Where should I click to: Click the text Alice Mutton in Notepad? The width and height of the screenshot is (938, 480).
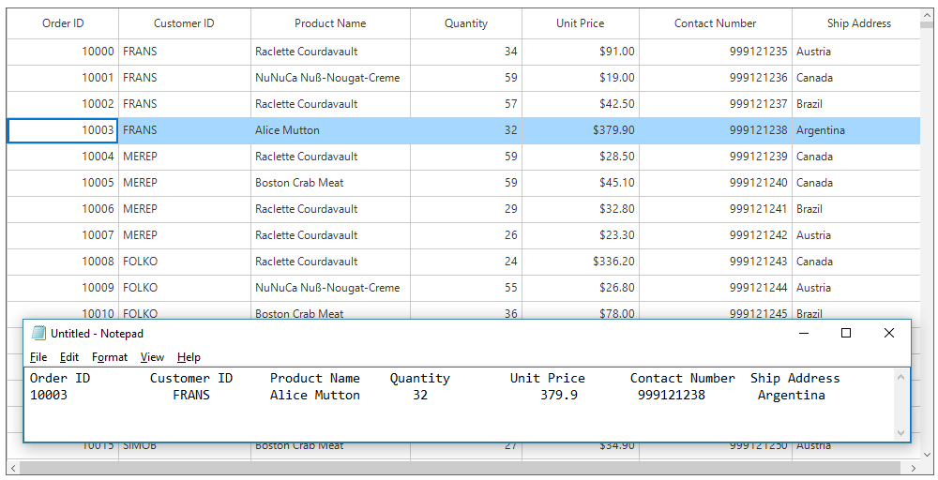[x=314, y=395]
